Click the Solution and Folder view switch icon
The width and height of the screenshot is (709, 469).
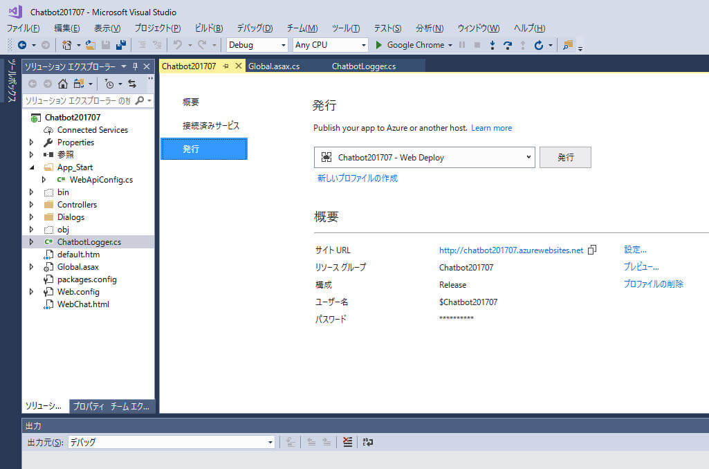tap(79, 84)
